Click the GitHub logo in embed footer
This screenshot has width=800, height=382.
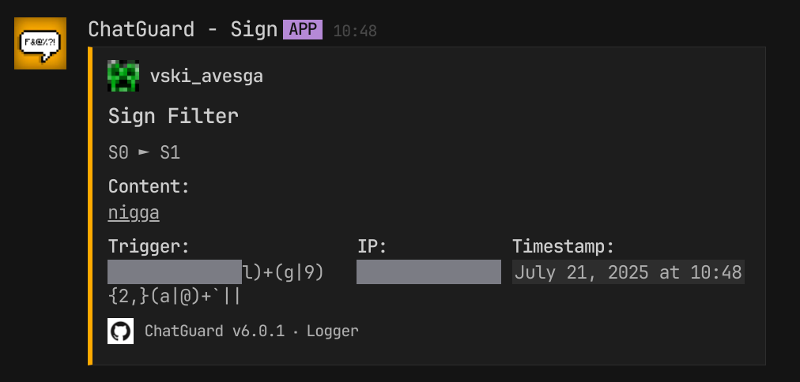coord(120,331)
